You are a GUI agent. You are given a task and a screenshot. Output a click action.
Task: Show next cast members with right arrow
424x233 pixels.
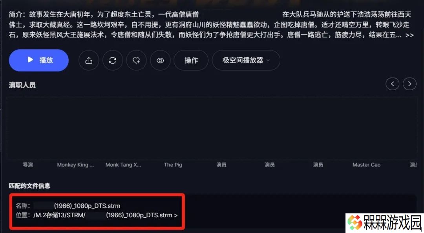click(409, 84)
